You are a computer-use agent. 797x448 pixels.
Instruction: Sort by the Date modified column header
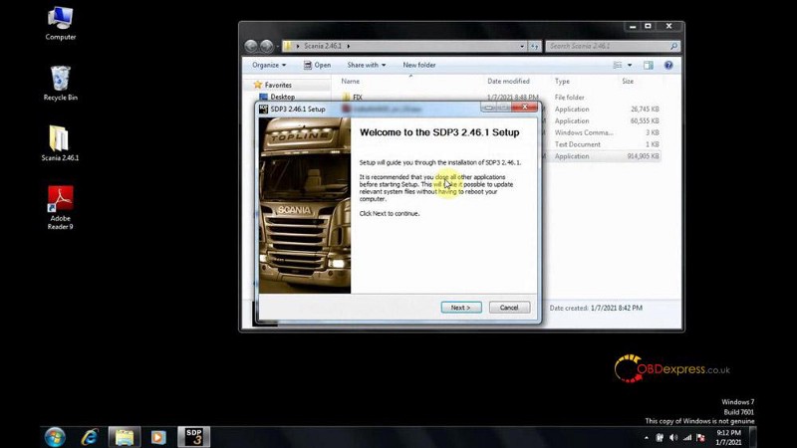508,82
